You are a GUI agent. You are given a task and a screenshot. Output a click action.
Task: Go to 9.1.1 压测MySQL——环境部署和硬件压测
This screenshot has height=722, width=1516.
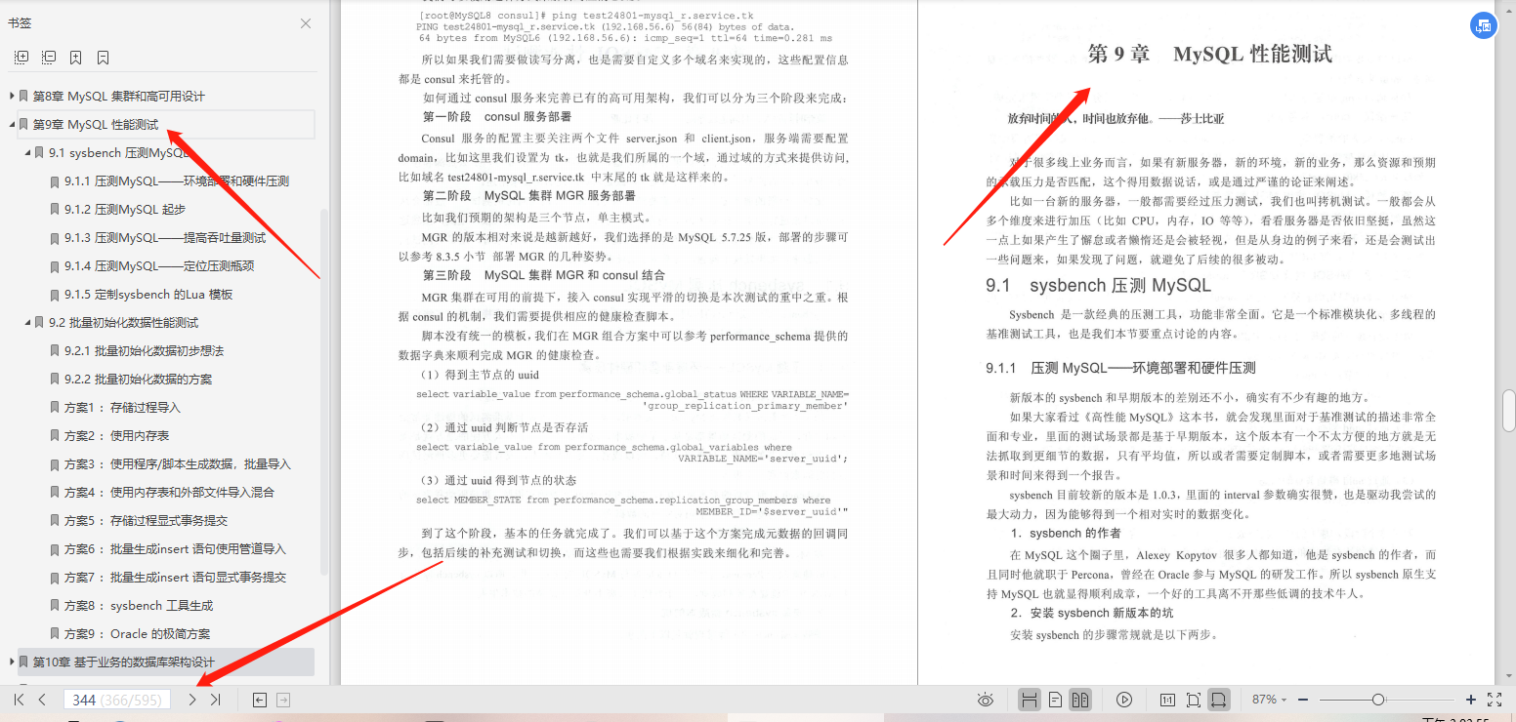tap(177, 181)
